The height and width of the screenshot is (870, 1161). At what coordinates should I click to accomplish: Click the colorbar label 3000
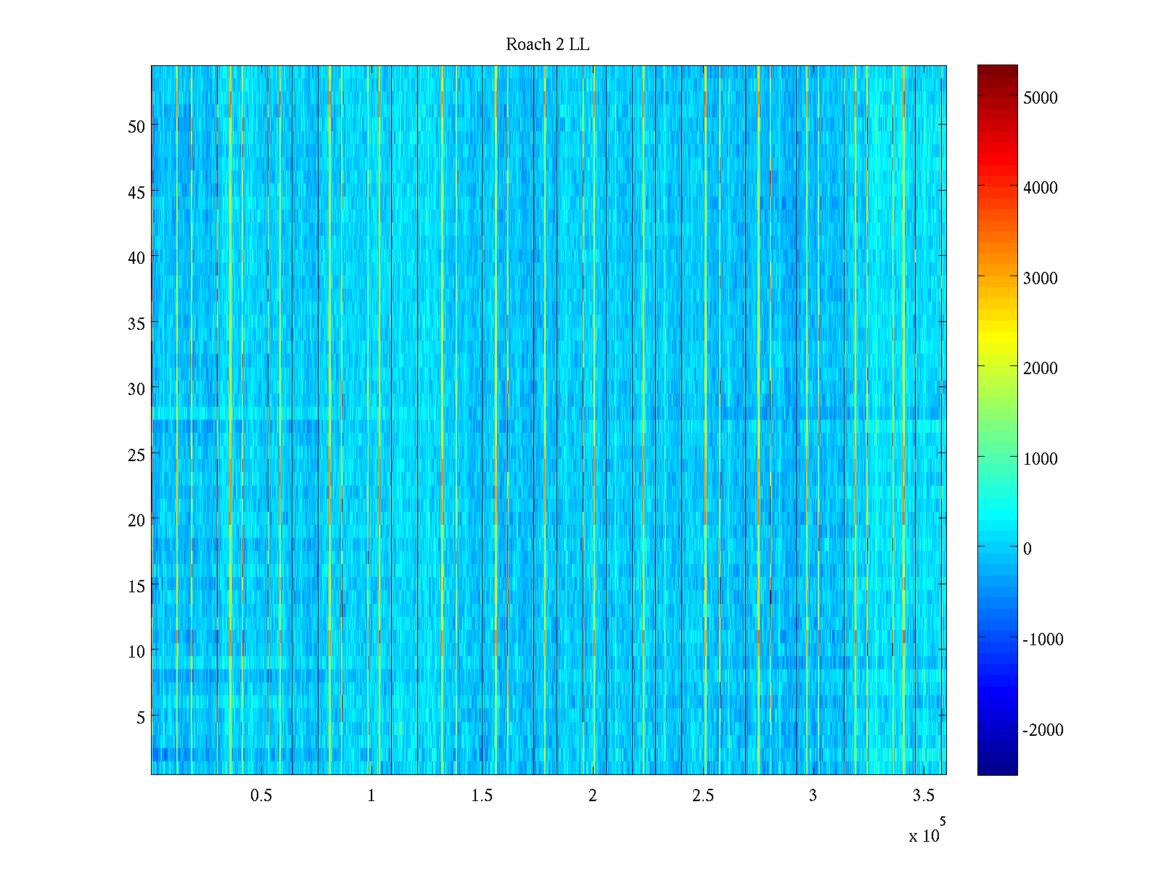[1040, 278]
